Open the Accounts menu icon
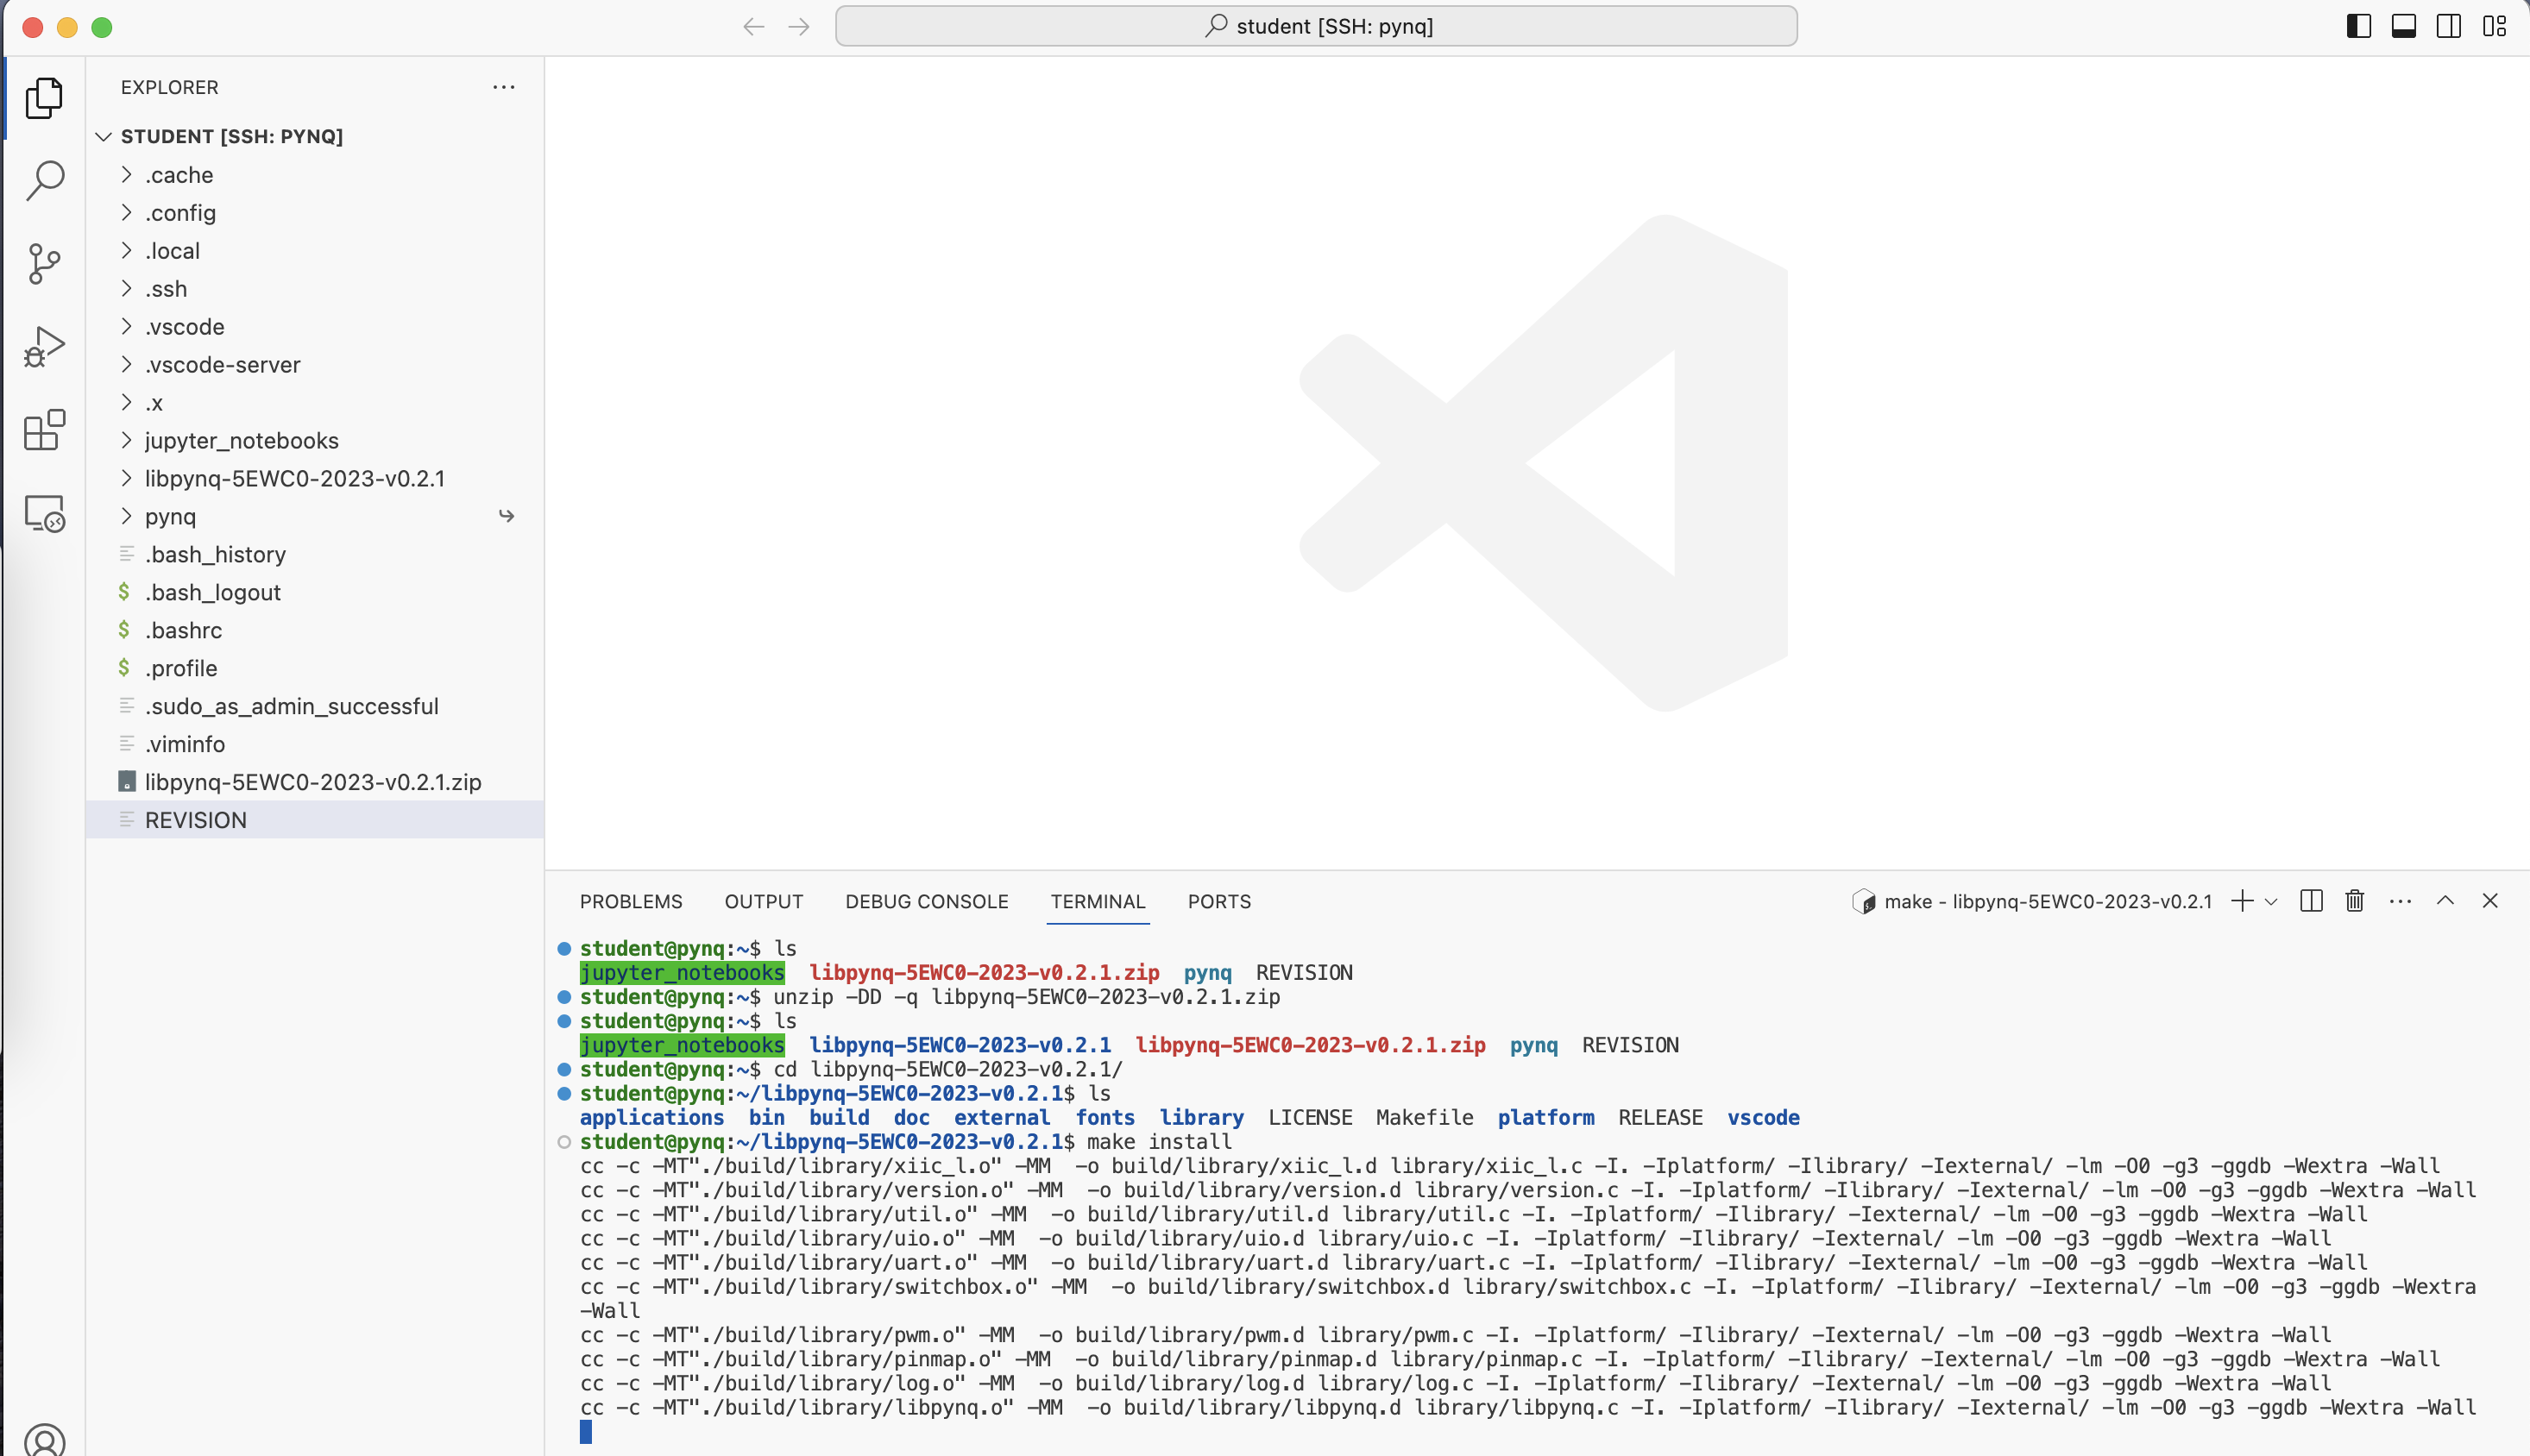Viewport: 2530px width, 1456px height. click(44, 1440)
